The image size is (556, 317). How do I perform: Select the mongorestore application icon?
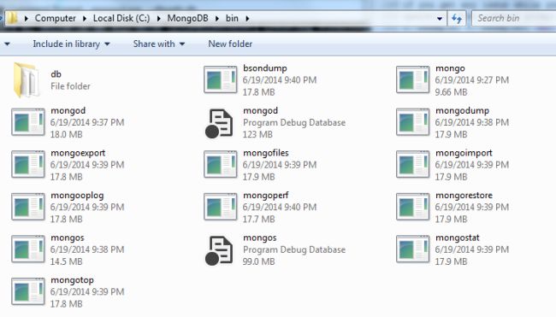tap(413, 207)
